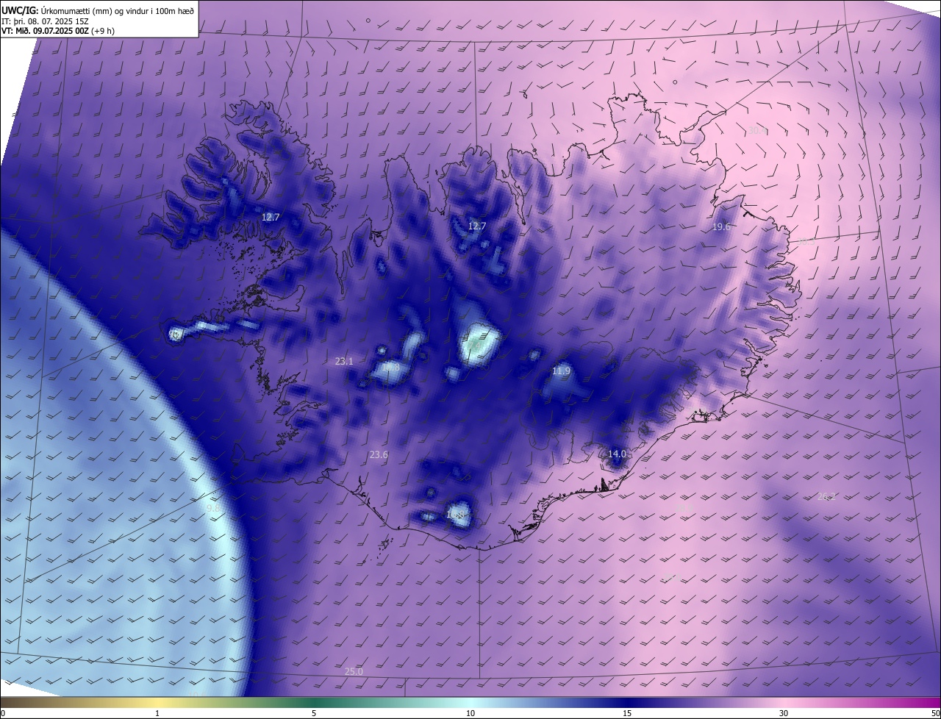The height and width of the screenshot is (719, 941).
Task: Click the 12.7 value over the Westfjords peninsula
Action: click(271, 217)
